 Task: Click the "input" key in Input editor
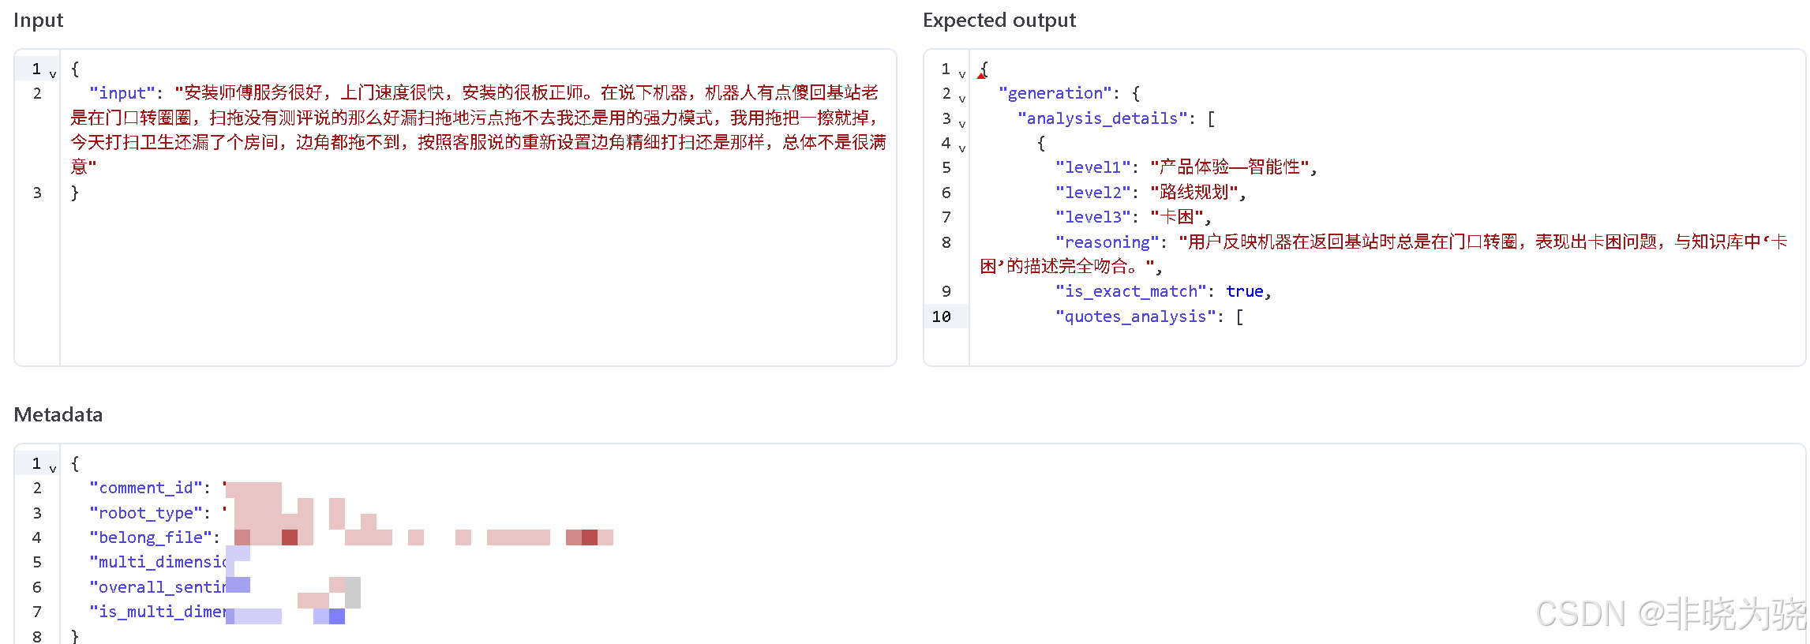pos(122,93)
